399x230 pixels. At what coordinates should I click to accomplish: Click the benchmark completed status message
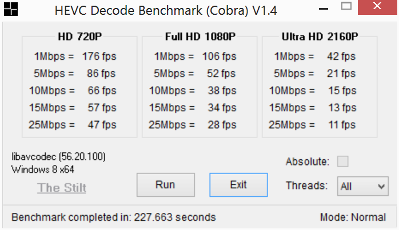click(x=114, y=217)
